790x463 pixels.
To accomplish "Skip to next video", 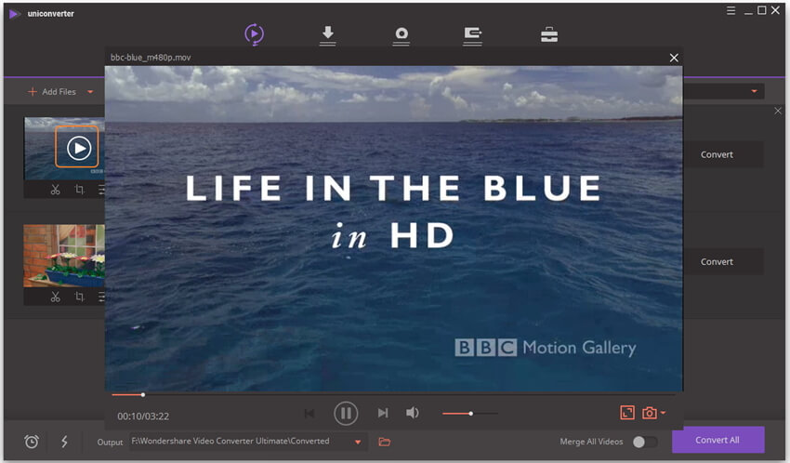I will click(383, 413).
